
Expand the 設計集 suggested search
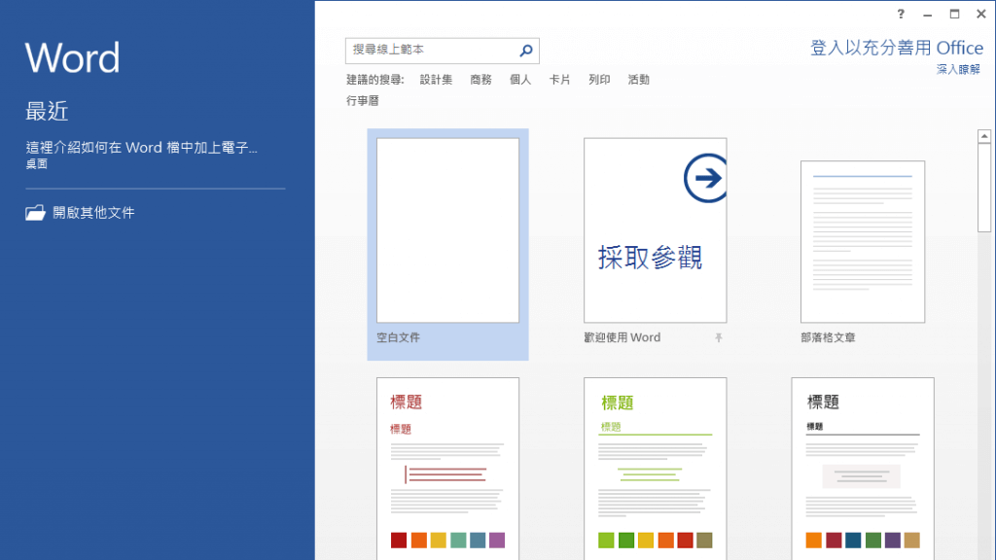click(x=436, y=80)
